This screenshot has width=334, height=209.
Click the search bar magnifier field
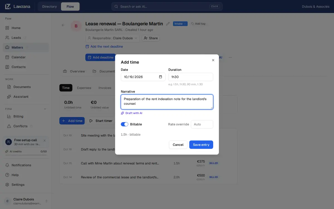tap(167, 6)
